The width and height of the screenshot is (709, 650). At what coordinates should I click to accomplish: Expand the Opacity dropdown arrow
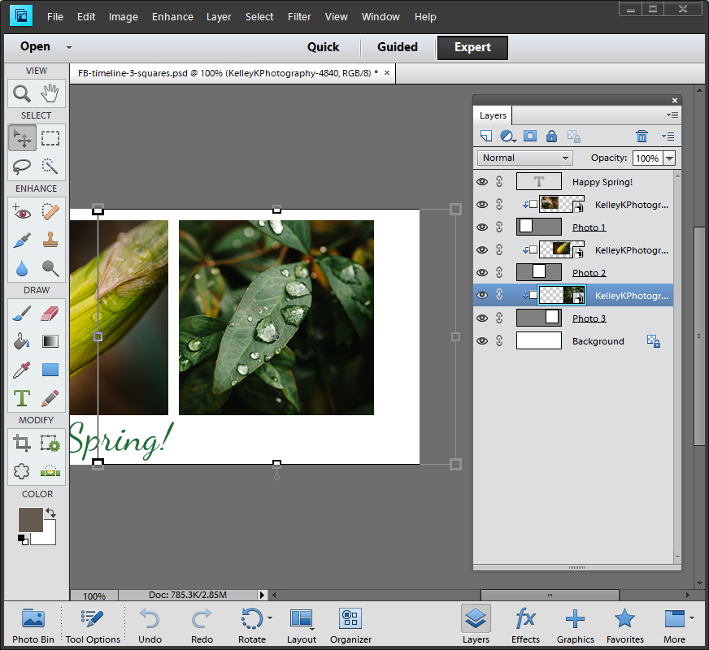click(669, 158)
